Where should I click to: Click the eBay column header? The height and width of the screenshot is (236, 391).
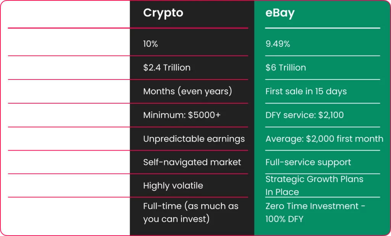pyautogui.click(x=280, y=13)
